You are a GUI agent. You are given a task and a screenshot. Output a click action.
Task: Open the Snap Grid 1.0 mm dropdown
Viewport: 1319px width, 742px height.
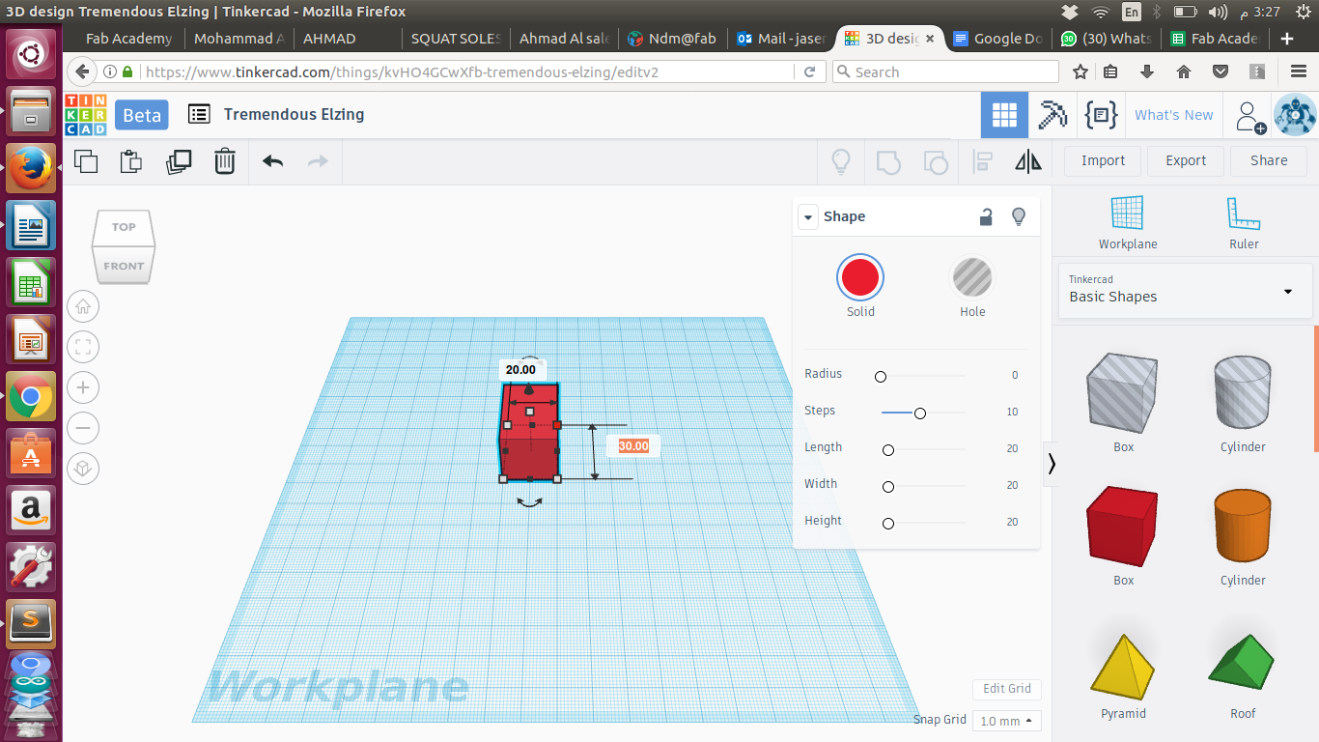[x=1008, y=721]
